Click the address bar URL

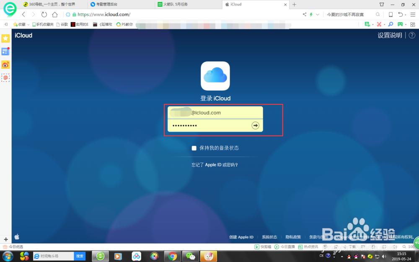click(x=104, y=14)
